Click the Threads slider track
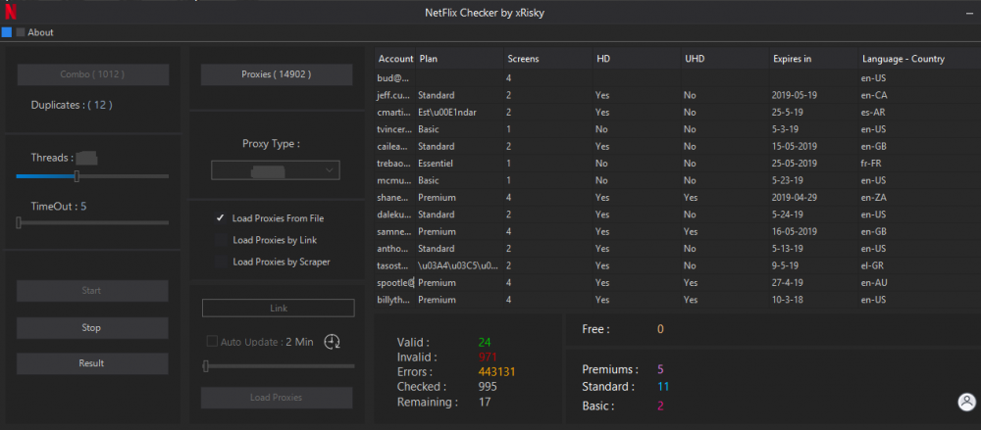The image size is (981, 430). tap(118, 176)
